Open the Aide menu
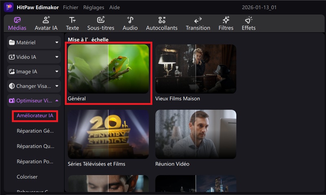The height and width of the screenshot is (195, 326). [115, 7]
